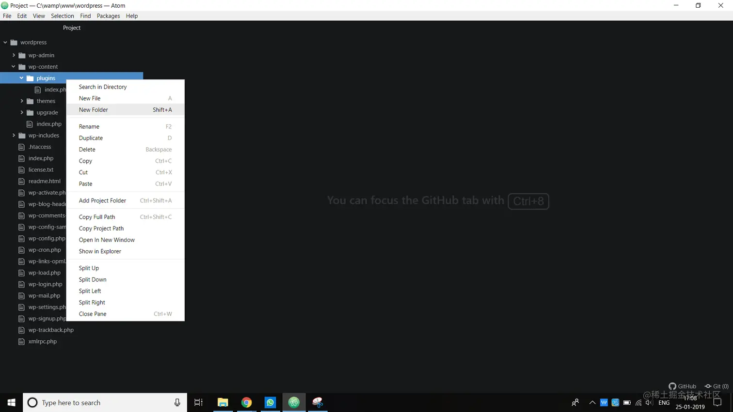The height and width of the screenshot is (412, 733).
Task: Choose Duplicate from context menu
Action: tap(125, 138)
